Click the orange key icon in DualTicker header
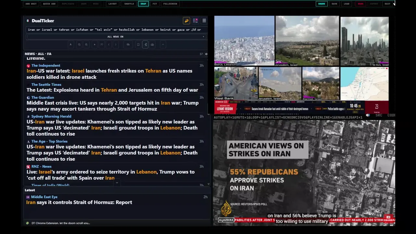Screen dimensions: 416x234 click(187, 21)
